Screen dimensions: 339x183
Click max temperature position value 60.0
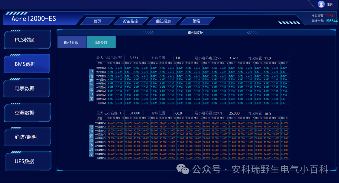pyautogui.click(x=179, y=113)
